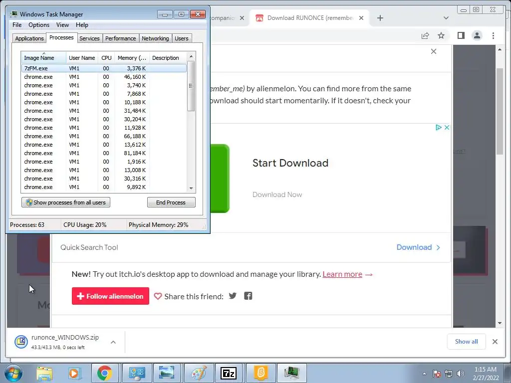Switch to the Services tab
This screenshot has height=383, width=511.
click(89, 38)
